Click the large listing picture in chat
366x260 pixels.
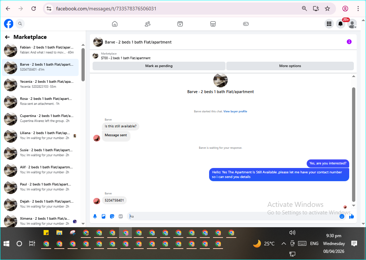[x=220, y=80]
